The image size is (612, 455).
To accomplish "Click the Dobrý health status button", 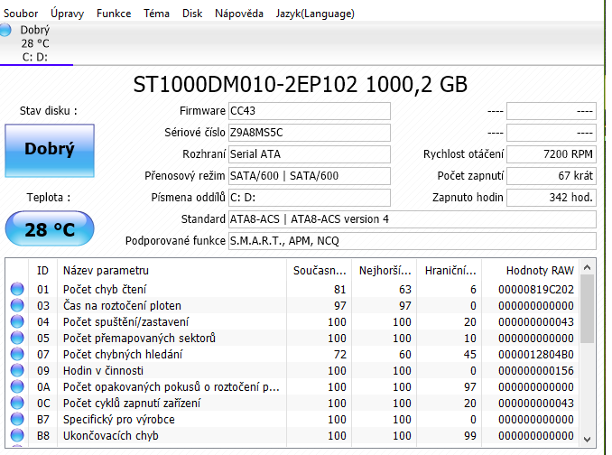I will 50,150.
